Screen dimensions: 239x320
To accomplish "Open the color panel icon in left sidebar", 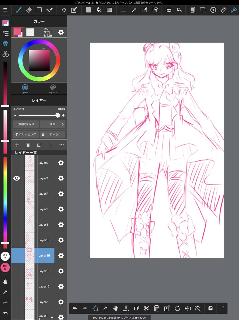I will [x=6, y=23].
